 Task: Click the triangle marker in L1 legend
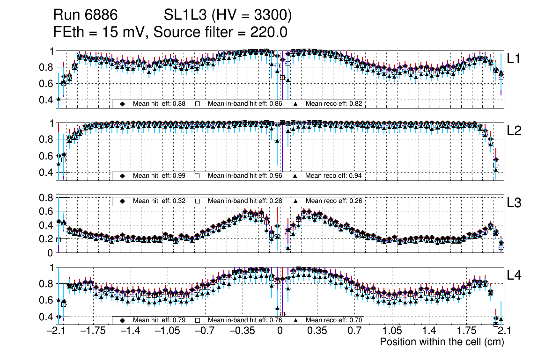(296, 104)
